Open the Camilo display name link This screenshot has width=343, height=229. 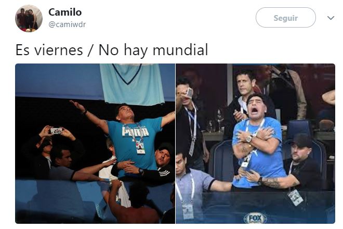coord(65,12)
